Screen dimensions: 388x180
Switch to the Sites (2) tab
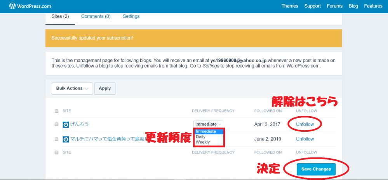pos(60,16)
